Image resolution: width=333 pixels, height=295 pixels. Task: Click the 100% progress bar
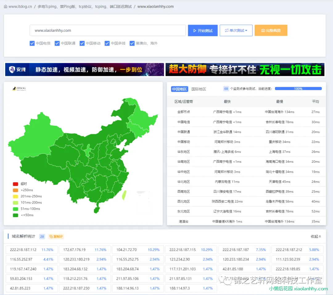click(x=298, y=88)
